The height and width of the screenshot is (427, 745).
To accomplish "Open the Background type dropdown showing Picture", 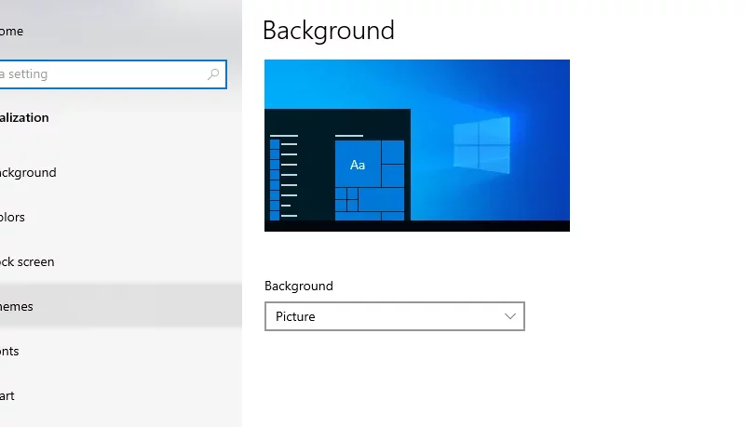I will coord(394,316).
